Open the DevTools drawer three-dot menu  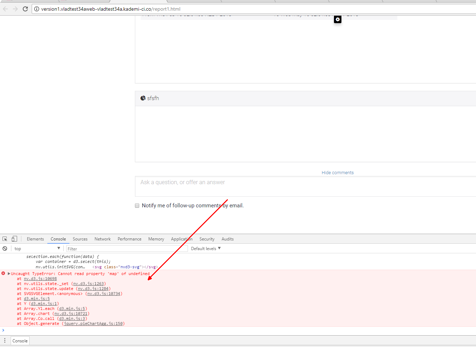click(x=5, y=341)
